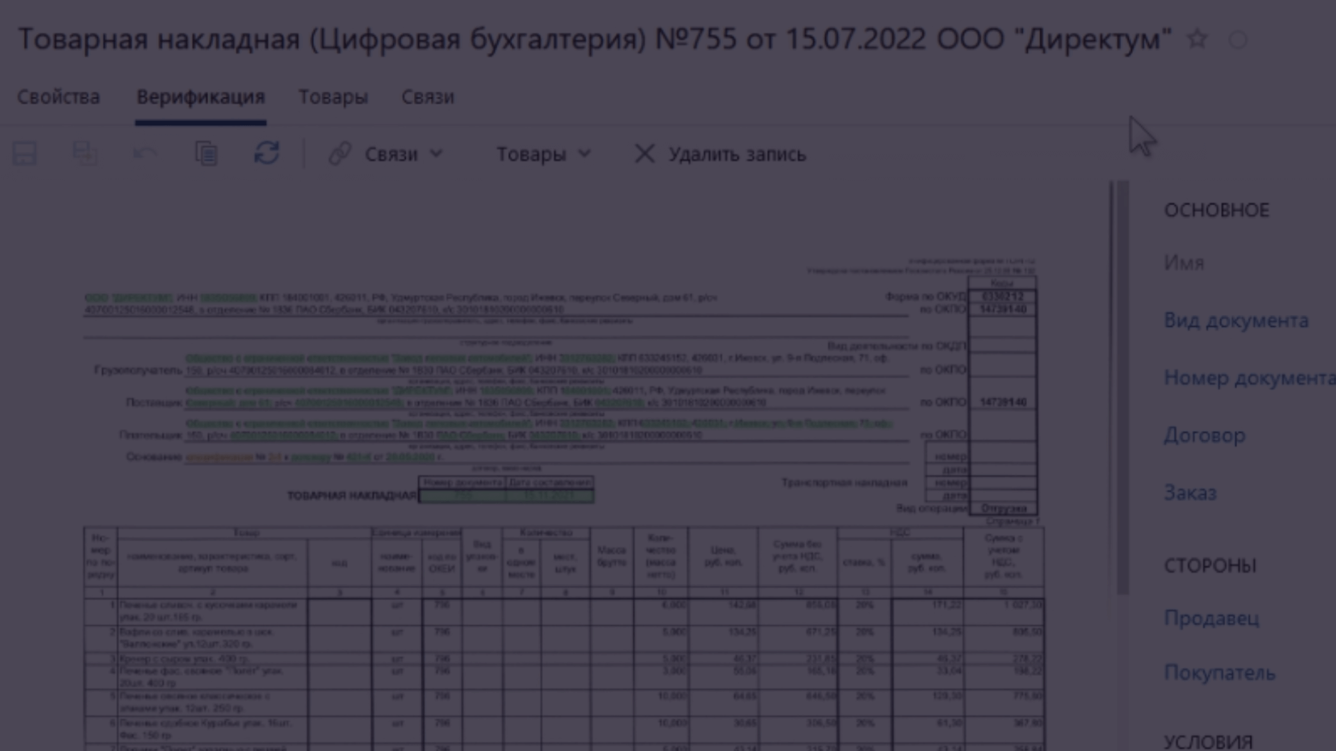
Task: Open the Договор link
Action: (1204, 435)
